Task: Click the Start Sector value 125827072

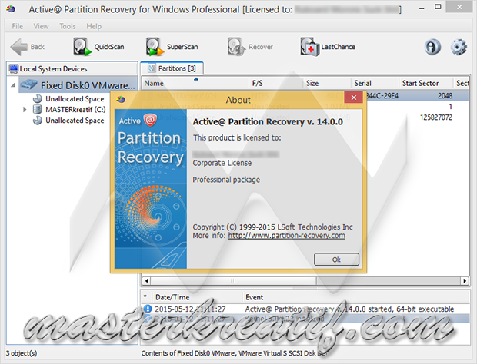Action: (436, 117)
